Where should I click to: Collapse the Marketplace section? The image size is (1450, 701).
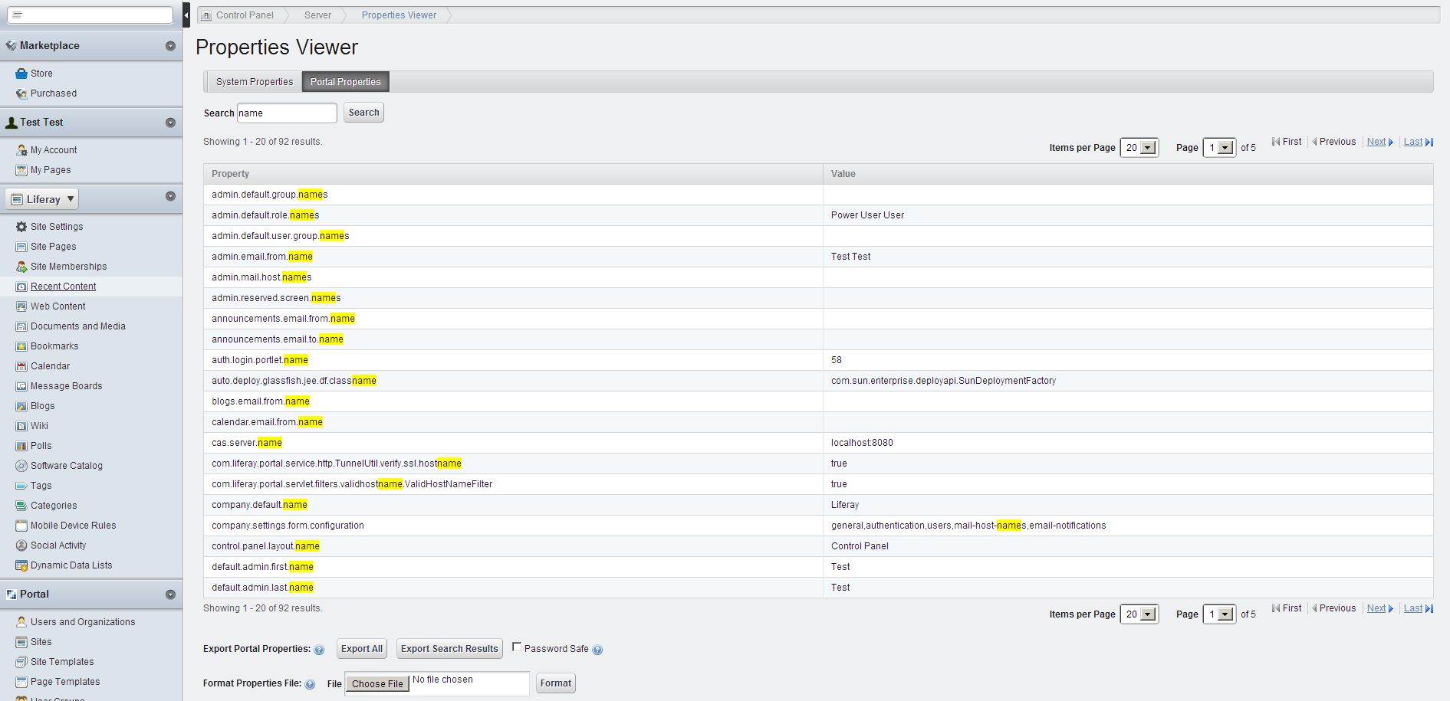pyautogui.click(x=170, y=46)
